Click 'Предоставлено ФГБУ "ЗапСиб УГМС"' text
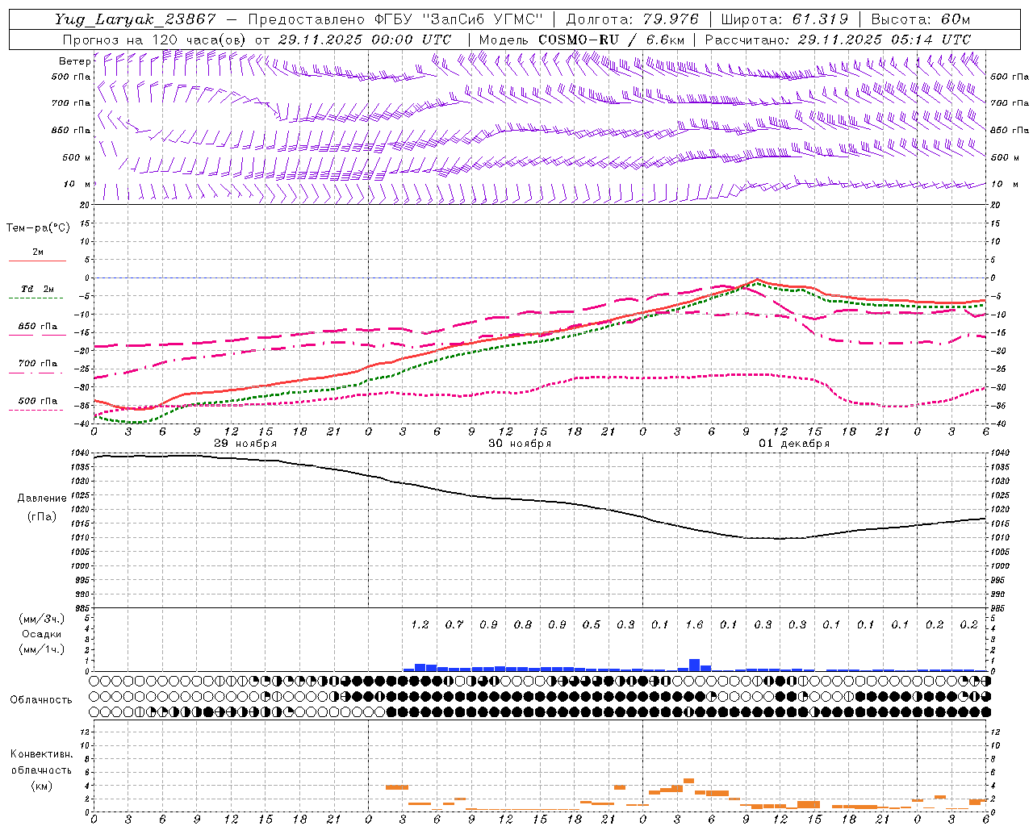1033x826 pixels. tap(395, 19)
